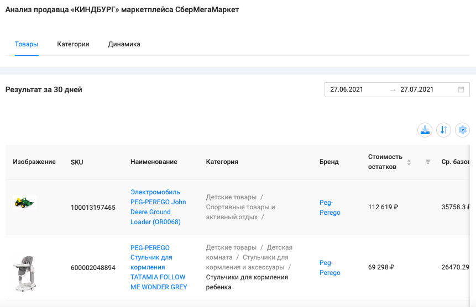Switch to the Категории tab
476x307 pixels.
[73, 44]
